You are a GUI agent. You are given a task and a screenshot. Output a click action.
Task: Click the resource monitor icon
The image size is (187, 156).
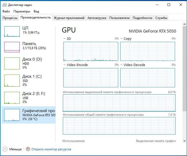pos(28,149)
